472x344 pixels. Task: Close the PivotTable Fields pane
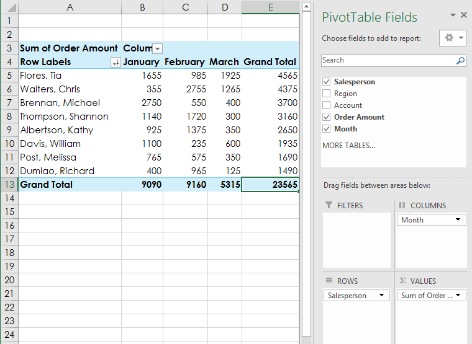coord(463,15)
